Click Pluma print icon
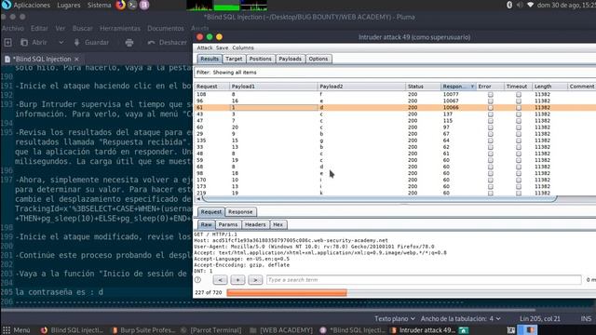 (129, 43)
